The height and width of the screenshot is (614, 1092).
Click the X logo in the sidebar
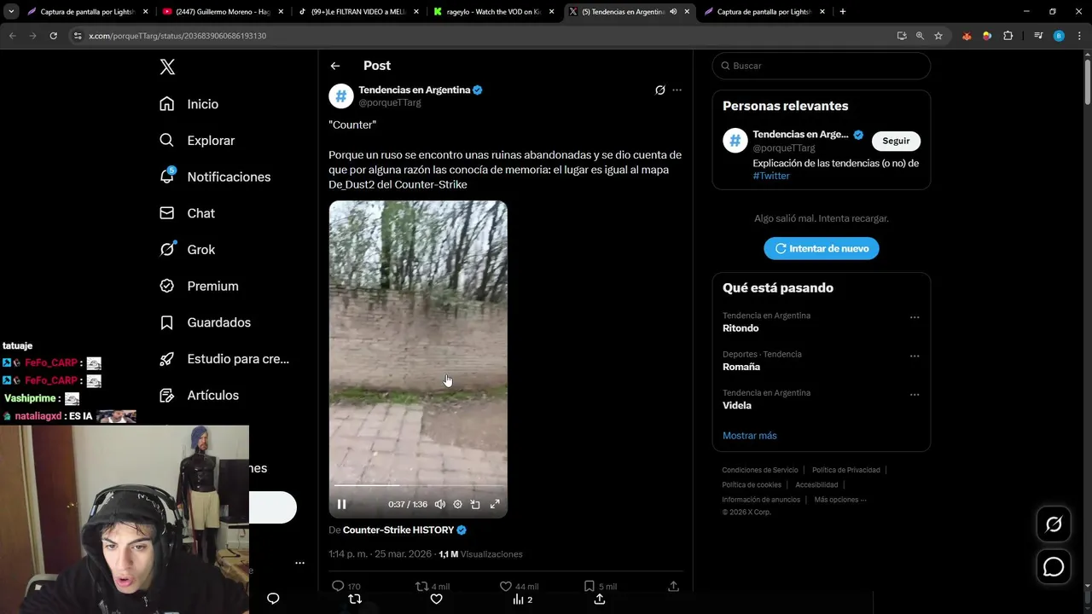pos(167,67)
